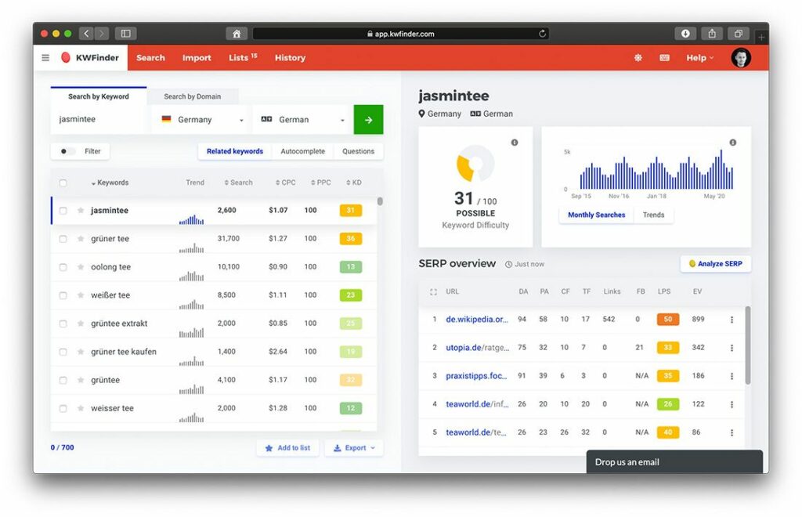Viewport: 802px width, 517px height.
Task: Click the Analyze SERP button
Action: coord(713,263)
